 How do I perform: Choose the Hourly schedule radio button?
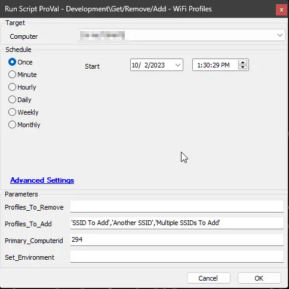click(x=12, y=87)
